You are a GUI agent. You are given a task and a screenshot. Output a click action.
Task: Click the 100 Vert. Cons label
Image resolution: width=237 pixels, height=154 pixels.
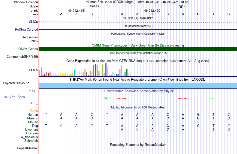[x=14, y=97]
